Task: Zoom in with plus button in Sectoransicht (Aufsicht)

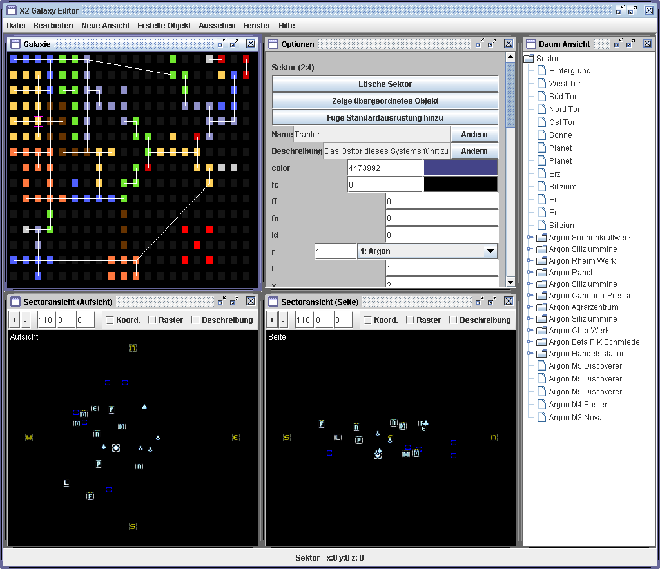Action: 15,320
